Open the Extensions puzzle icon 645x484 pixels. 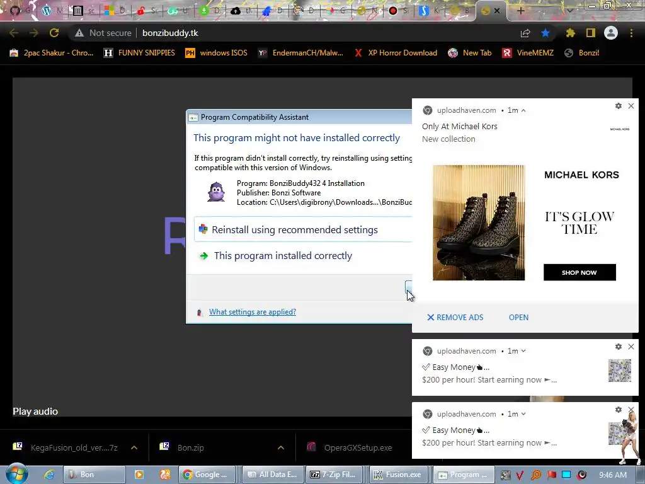pyautogui.click(x=571, y=33)
